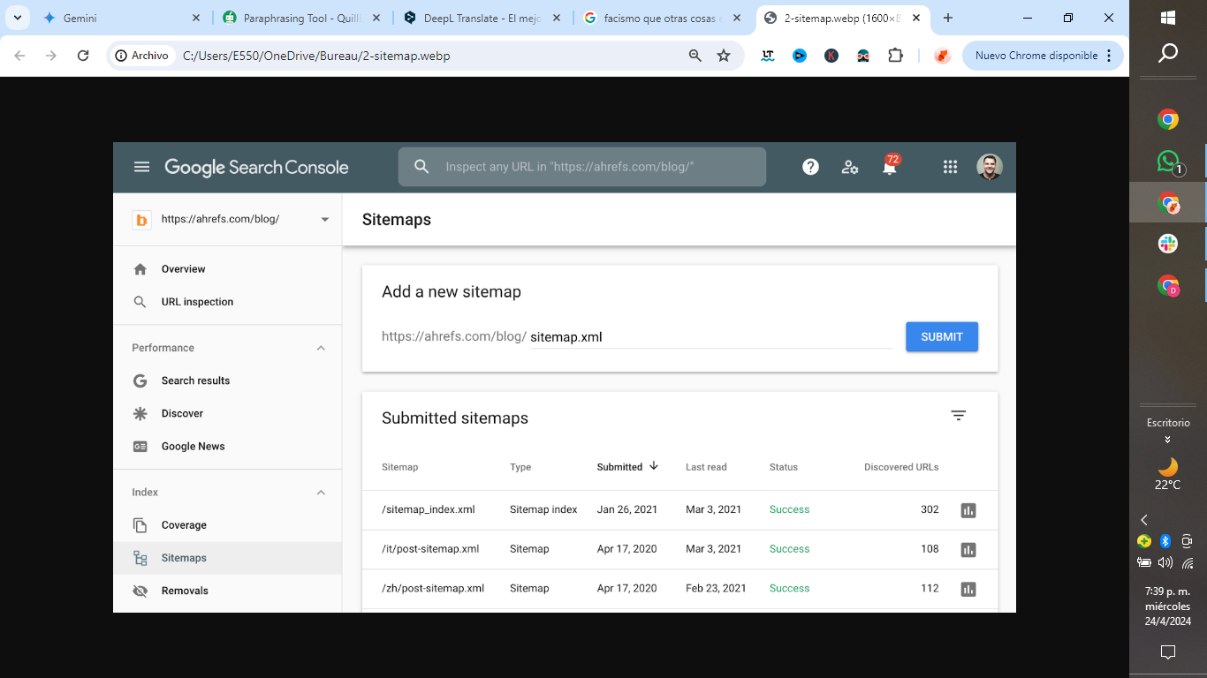Open the Google apps grid icon
Screen dimensions: 1207x678
[950, 167]
